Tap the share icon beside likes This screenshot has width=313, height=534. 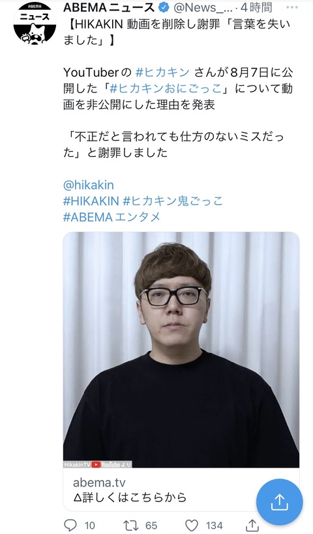252,526
